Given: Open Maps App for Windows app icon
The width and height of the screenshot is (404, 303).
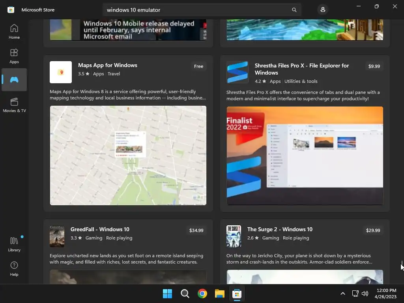Looking at the screenshot, I should (61, 72).
